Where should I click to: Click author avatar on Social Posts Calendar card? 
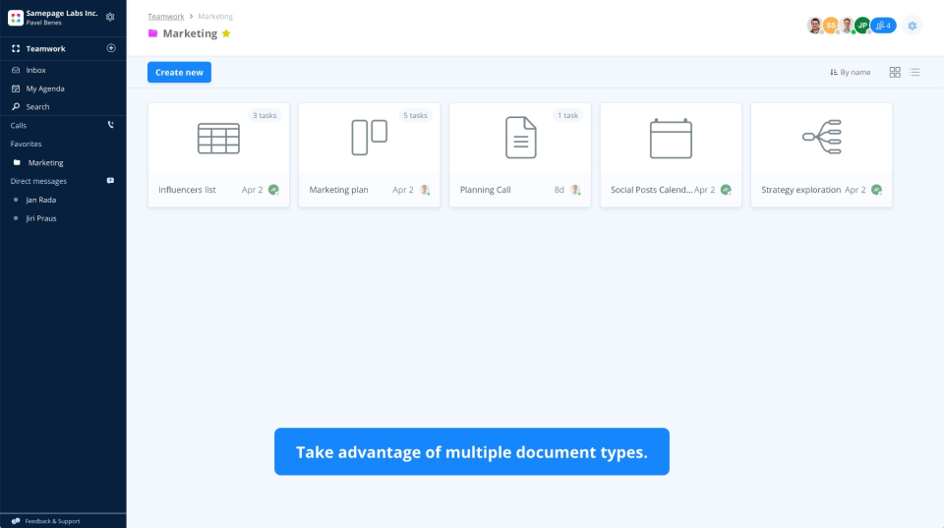tap(726, 190)
